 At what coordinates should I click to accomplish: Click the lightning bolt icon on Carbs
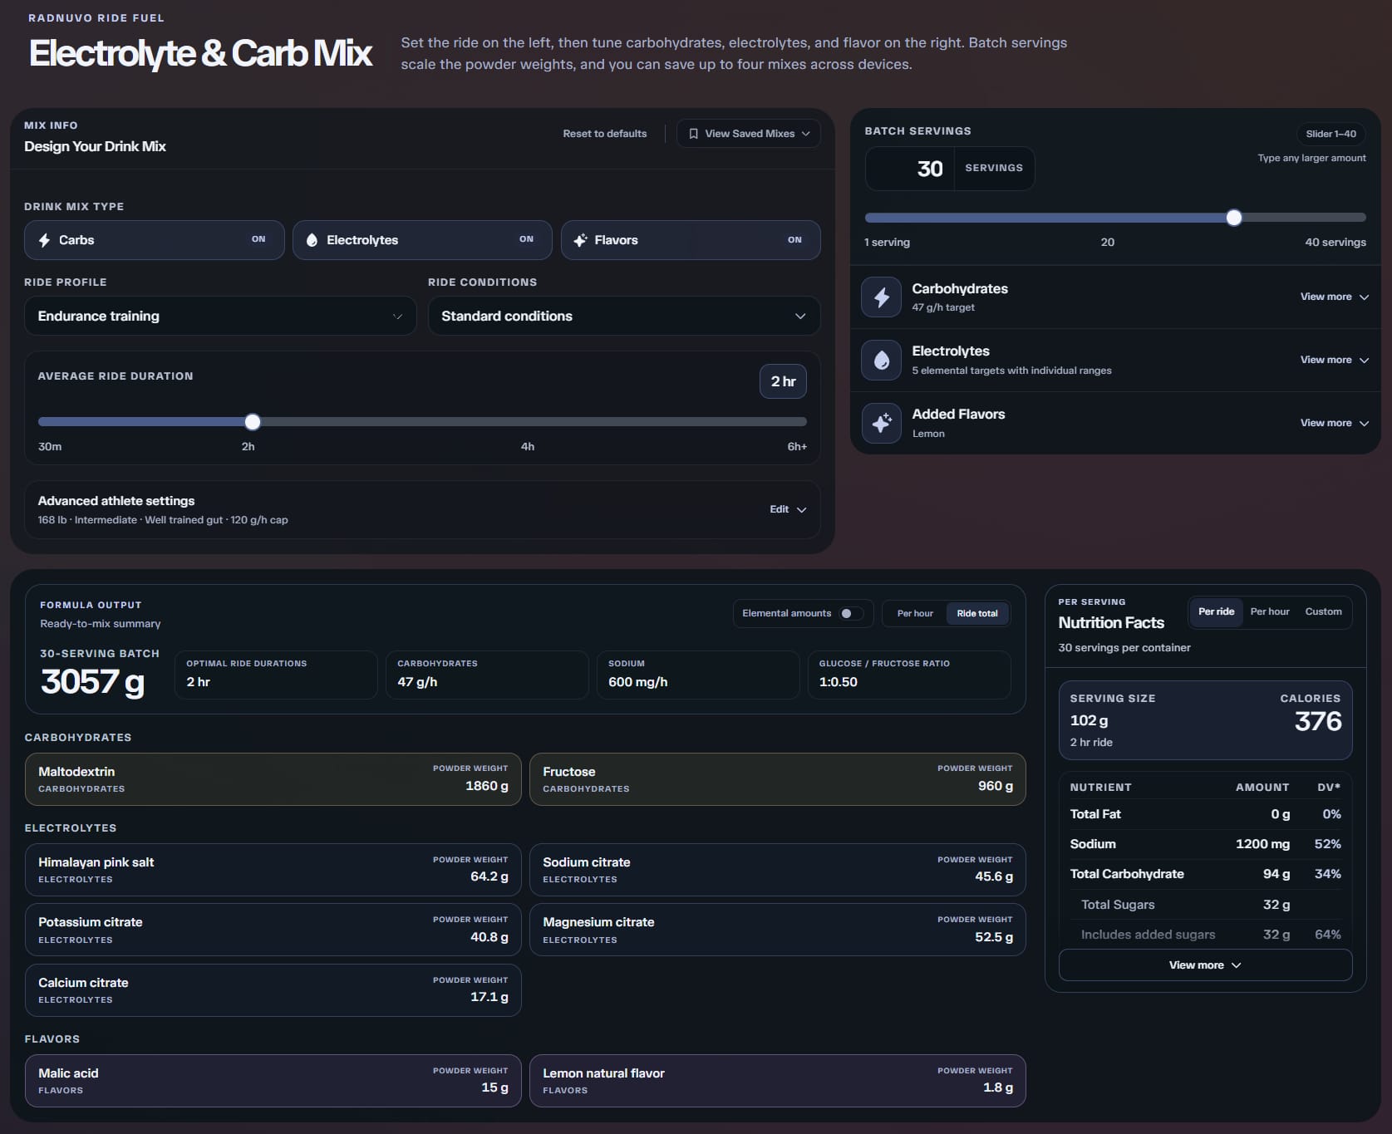tap(44, 240)
